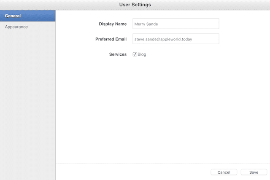Click the word Merry in Display Name
270x180 pixels.
tap(140, 24)
